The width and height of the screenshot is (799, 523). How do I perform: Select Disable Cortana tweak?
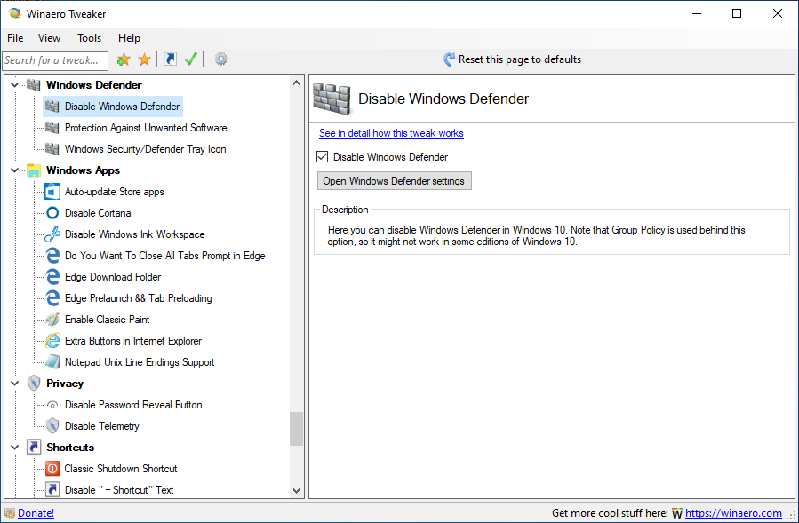(x=98, y=213)
